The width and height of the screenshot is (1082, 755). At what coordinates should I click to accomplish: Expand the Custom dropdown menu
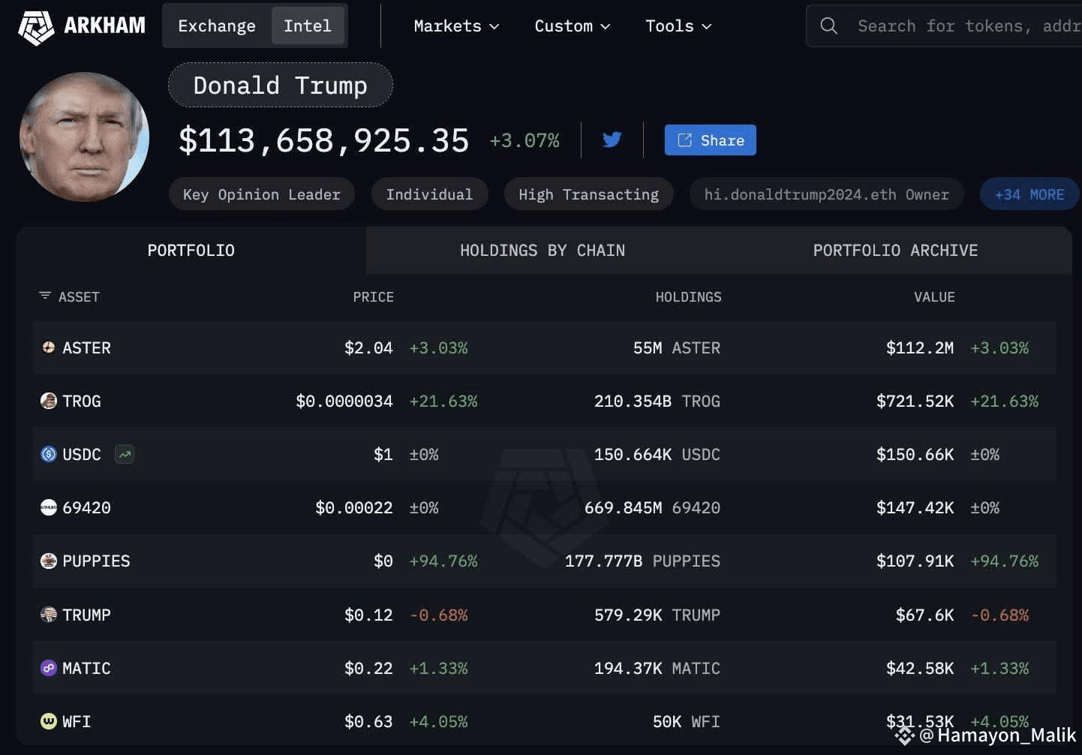pos(572,26)
